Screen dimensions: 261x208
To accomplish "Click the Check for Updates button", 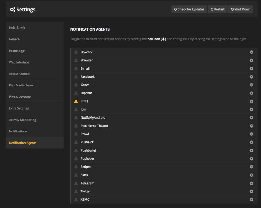I will (x=189, y=9).
